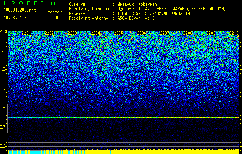This screenshot has width=242, height=154.
Task: Click the ICOM IC-575 53.7492 receiver text
Action: (x=154, y=13)
